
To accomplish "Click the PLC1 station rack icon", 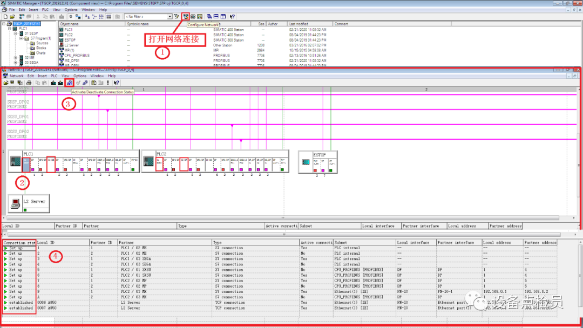I will tap(15, 162).
